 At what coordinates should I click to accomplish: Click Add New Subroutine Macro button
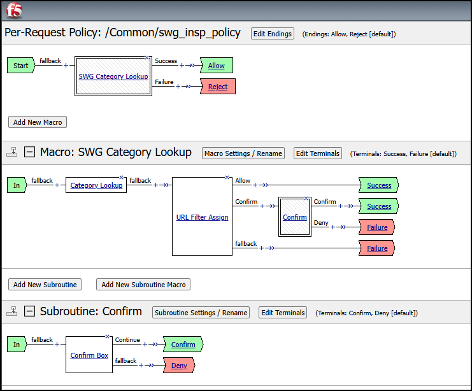click(x=143, y=285)
